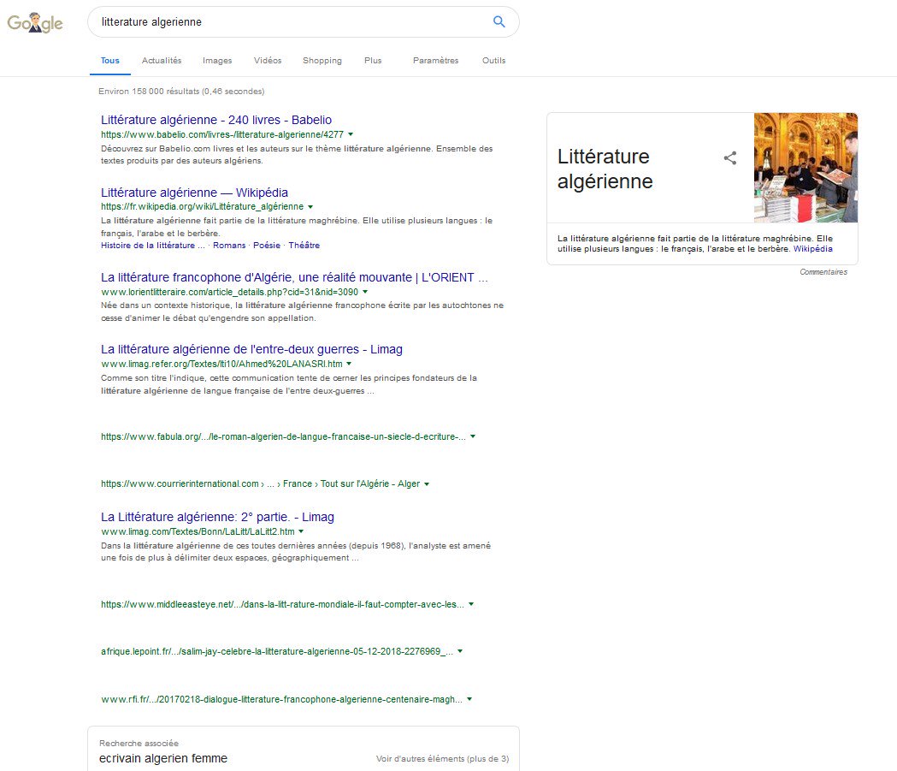Open the Paramètres menu

436,61
